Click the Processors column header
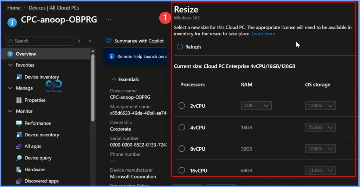Screen dimensions: 360x187 tap(192, 85)
